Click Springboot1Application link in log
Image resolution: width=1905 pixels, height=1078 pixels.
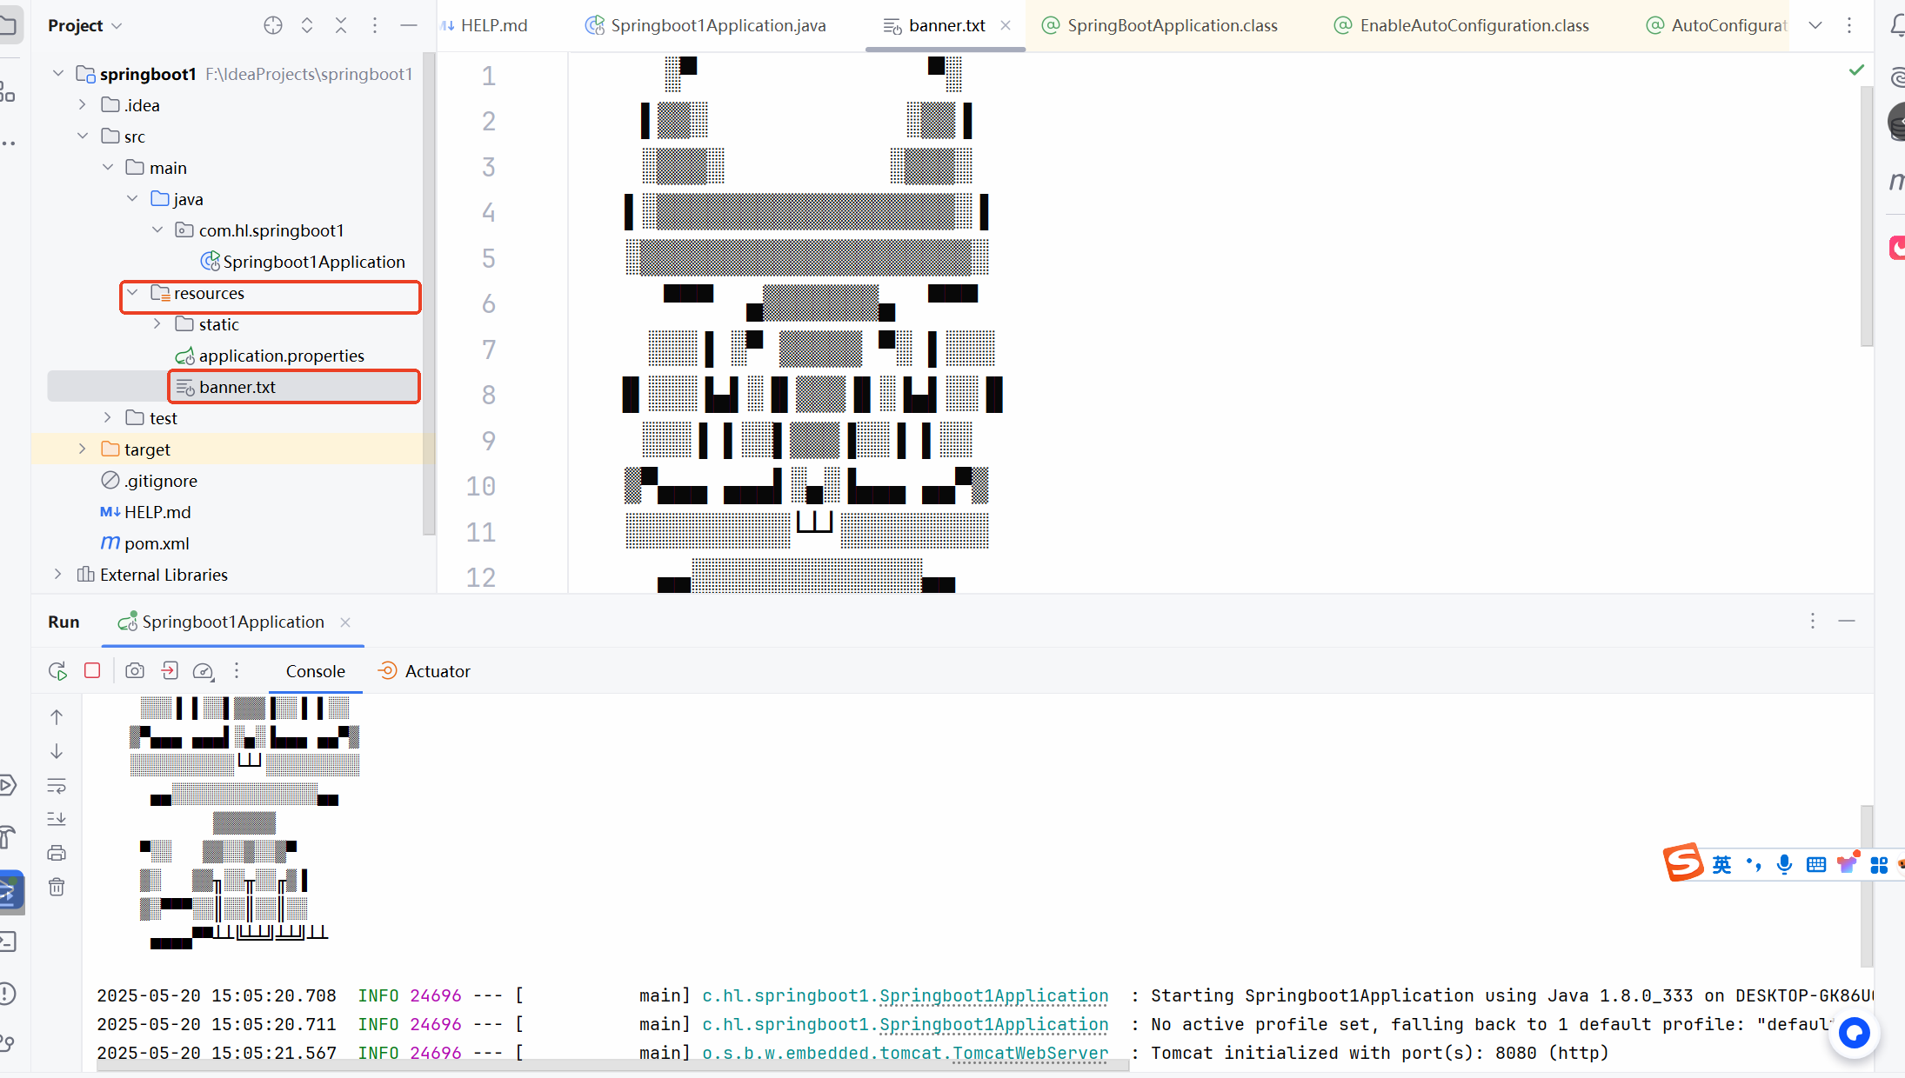tap(993, 995)
